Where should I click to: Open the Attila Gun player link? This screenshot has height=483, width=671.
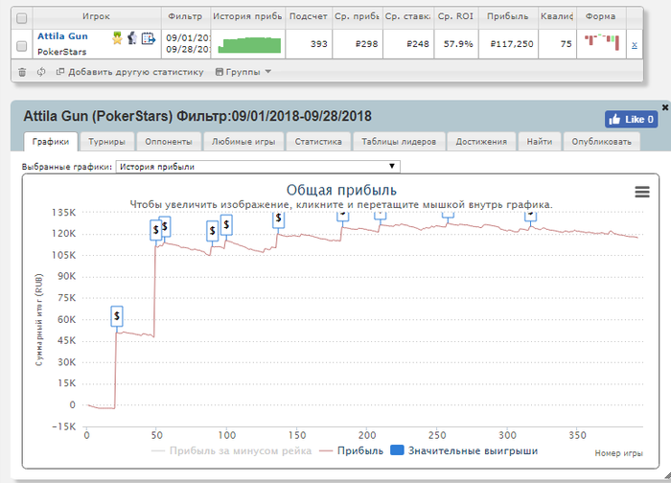pos(62,36)
